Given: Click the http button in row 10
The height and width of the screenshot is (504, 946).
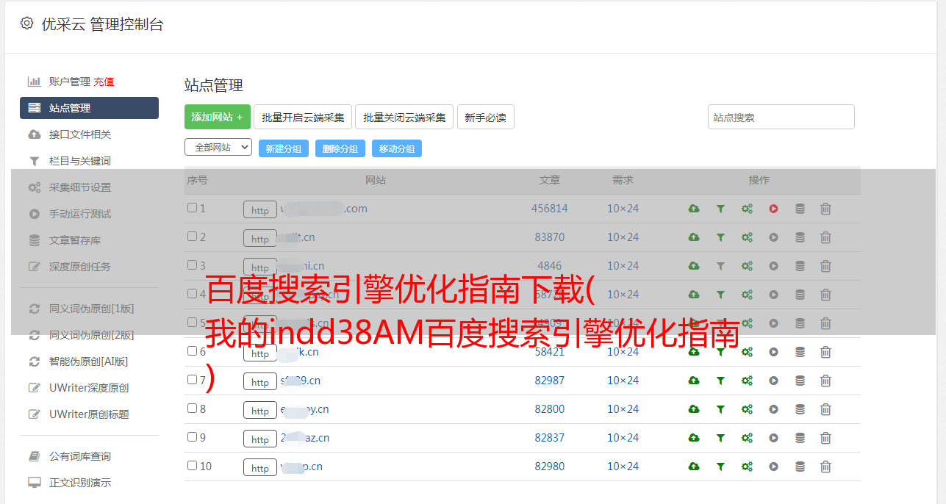Looking at the screenshot, I should [260, 468].
